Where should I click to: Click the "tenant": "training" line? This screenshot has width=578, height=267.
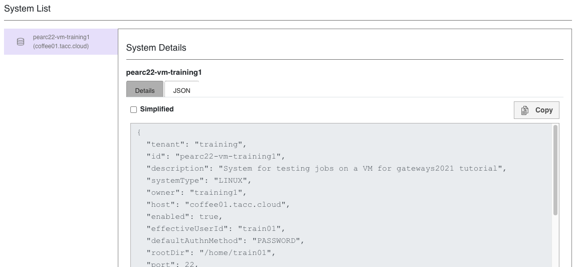point(197,145)
